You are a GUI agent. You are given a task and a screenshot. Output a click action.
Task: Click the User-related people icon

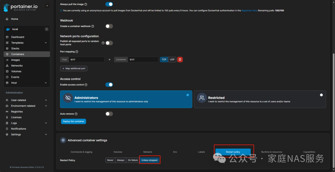pyautogui.click(x=7, y=100)
